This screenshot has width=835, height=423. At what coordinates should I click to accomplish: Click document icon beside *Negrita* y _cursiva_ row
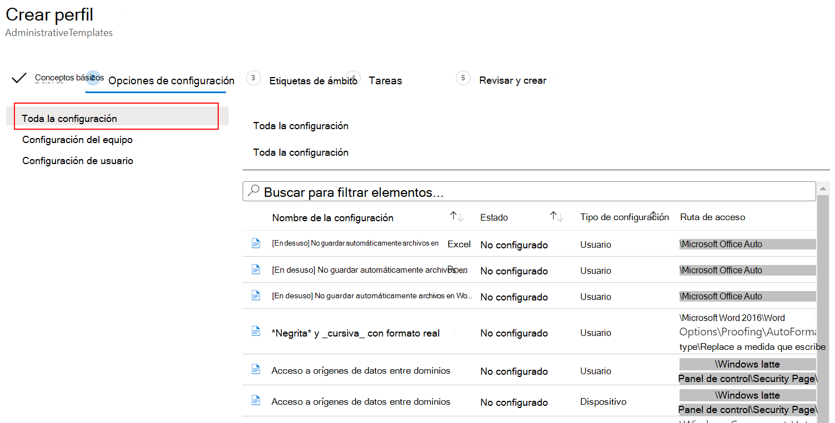256,331
